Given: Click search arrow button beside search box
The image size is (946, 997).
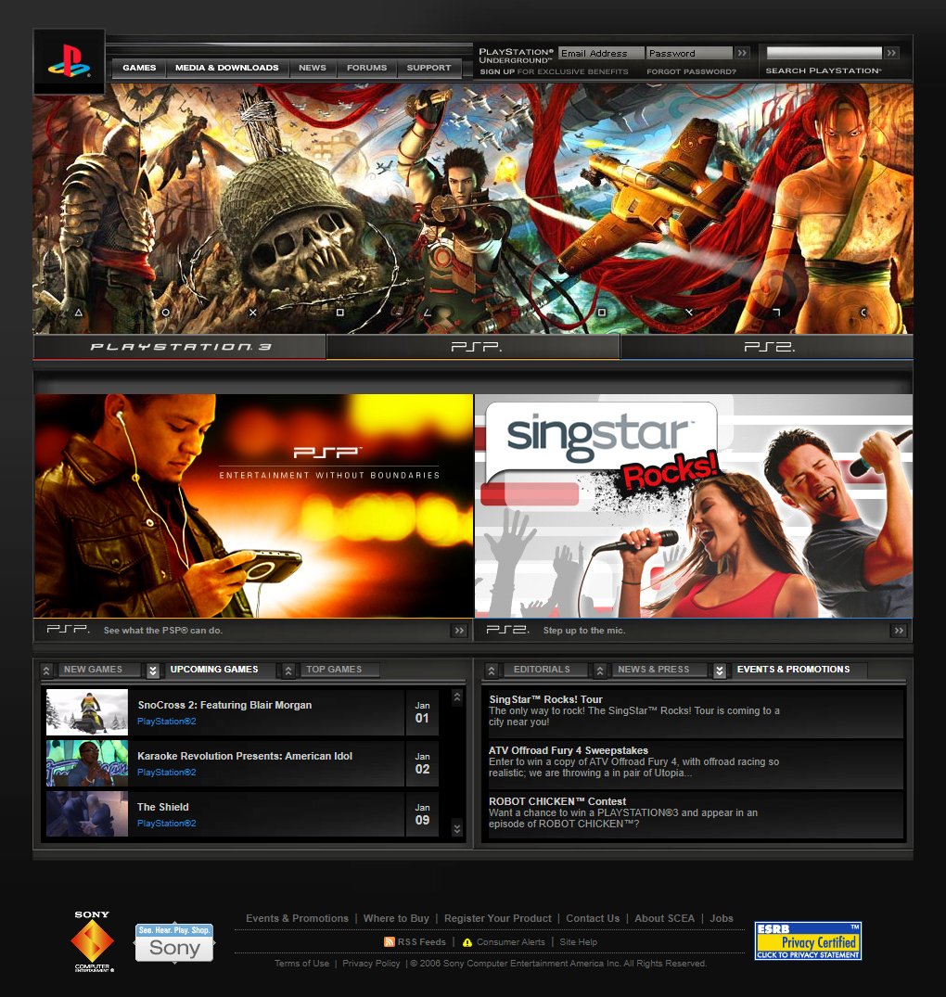Looking at the screenshot, I should click(x=892, y=53).
